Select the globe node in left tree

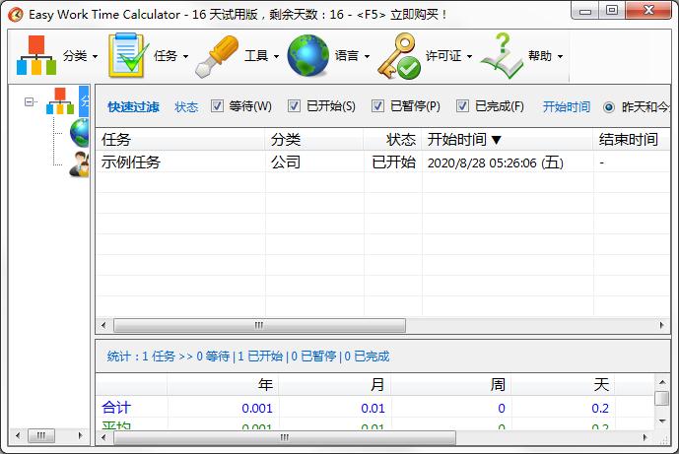[79, 133]
